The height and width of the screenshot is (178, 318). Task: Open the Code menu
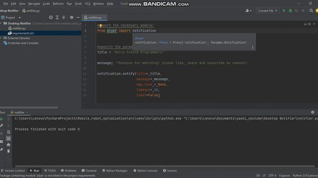pos(46,3)
